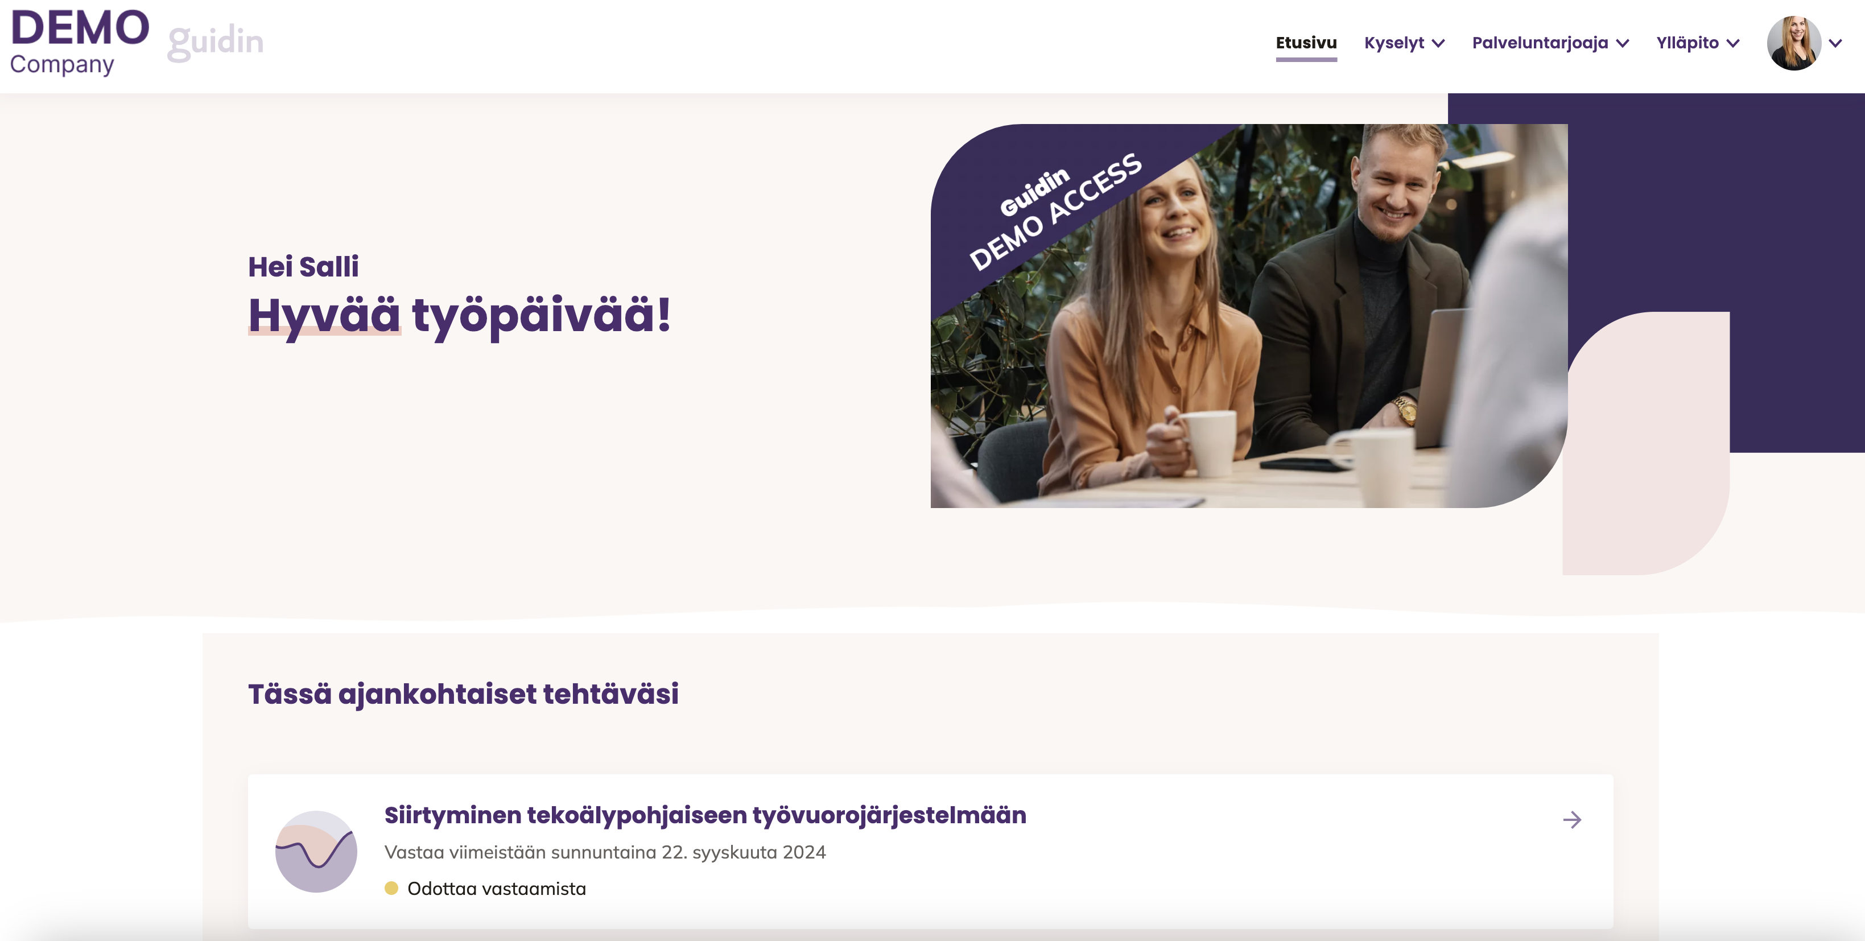This screenshot has height=941, width=1865.
Task: Click the Tässä ajankohtaiset tehtäväsi heading
Action: click(463, 694)
